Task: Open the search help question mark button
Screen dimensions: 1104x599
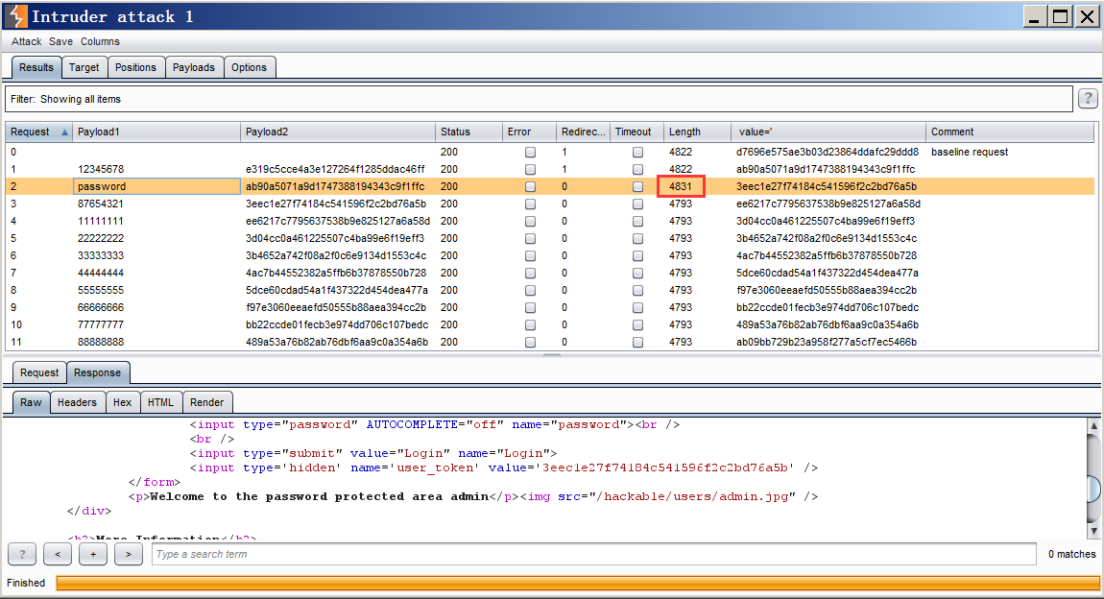Action: (x=22, y=554)
